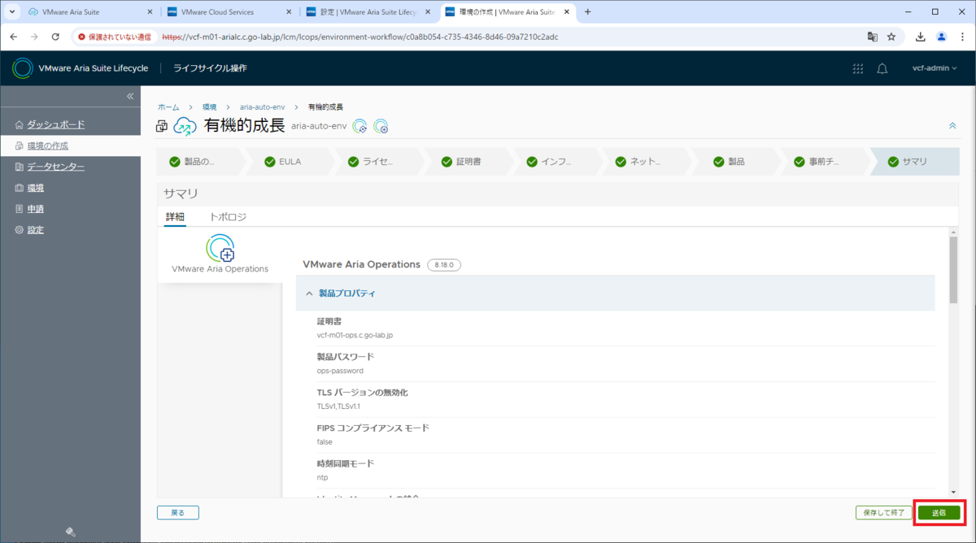Click the first product icon after aria-auto-env
976x543 pixels.
359,126
